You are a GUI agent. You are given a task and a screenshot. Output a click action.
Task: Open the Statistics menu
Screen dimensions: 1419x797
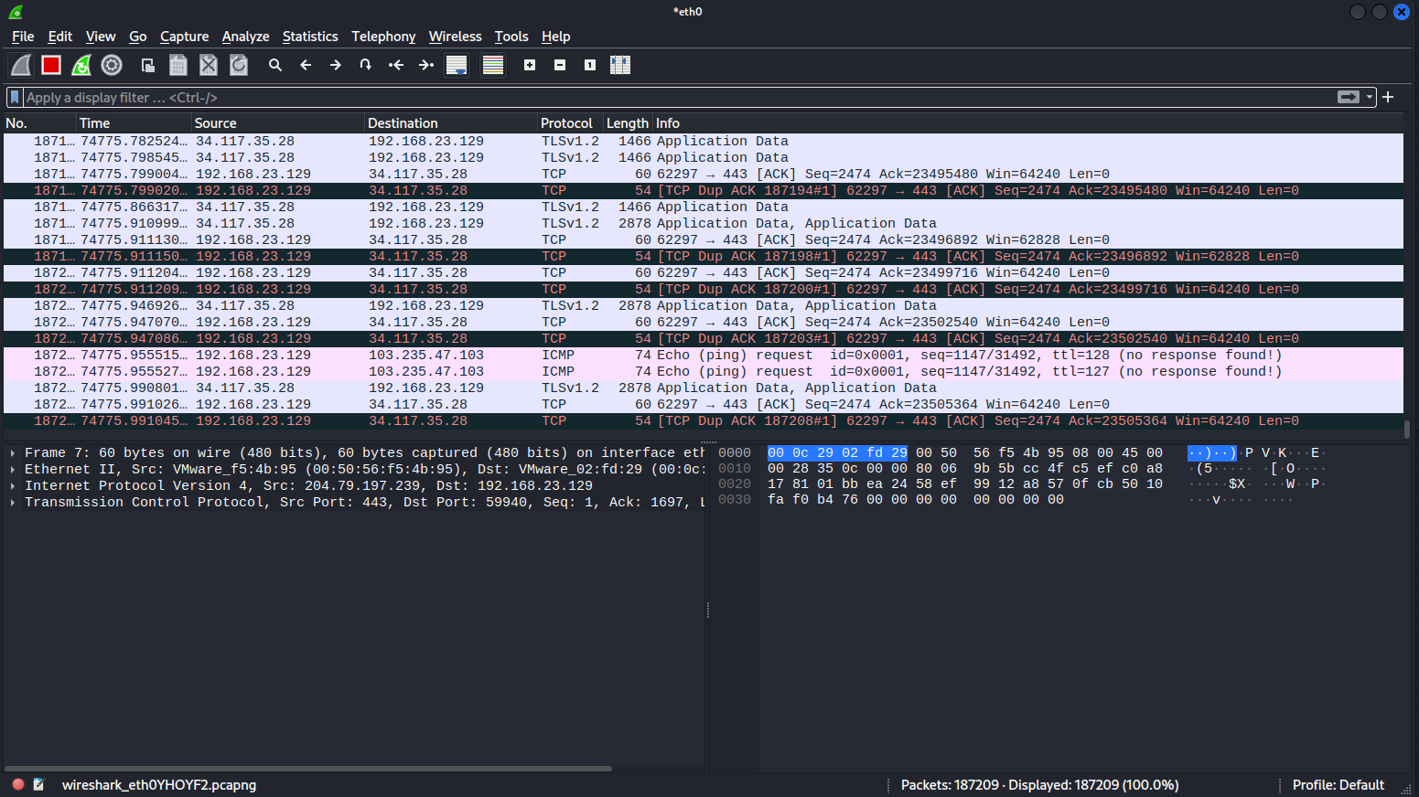[x=310, y=37]
